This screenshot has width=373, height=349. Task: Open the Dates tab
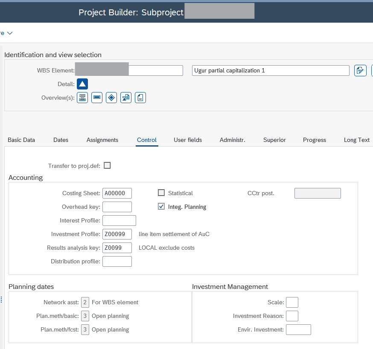click(61, 140)
